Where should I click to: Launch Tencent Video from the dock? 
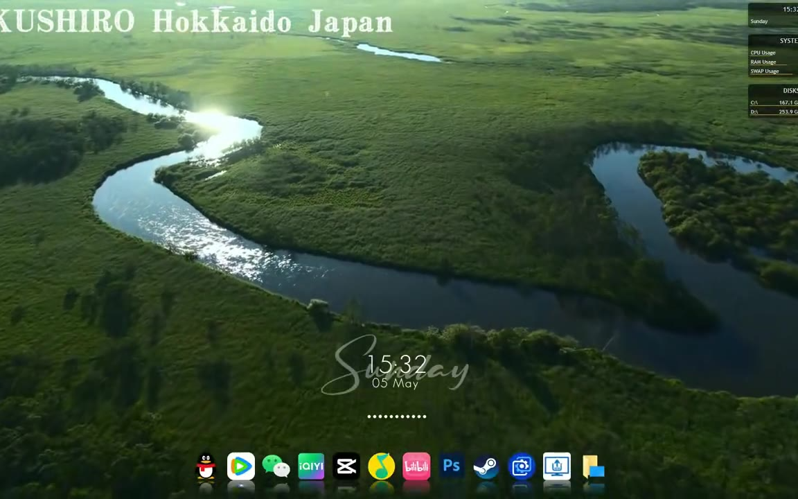point(241,466)
